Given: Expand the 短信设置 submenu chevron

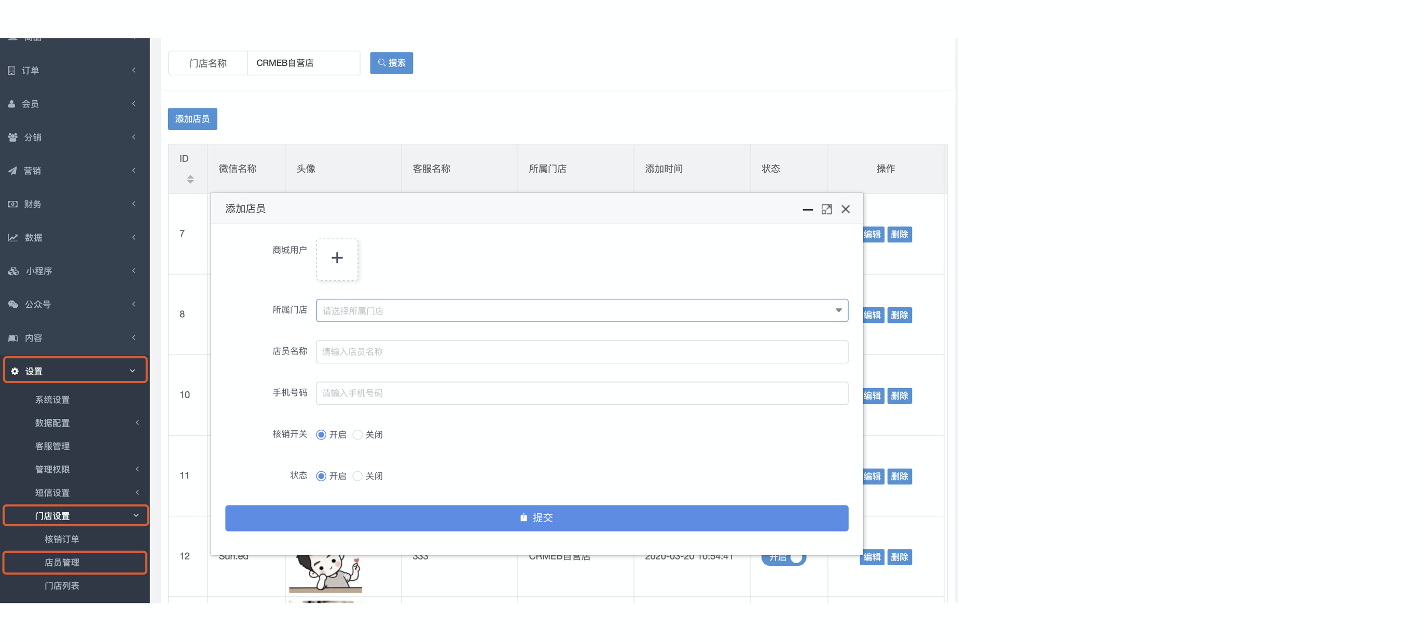Looking at the screenshot, I should click(137, 493).
